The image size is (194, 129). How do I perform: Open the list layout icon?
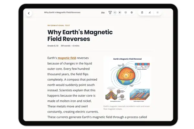[x=157, y=13]
